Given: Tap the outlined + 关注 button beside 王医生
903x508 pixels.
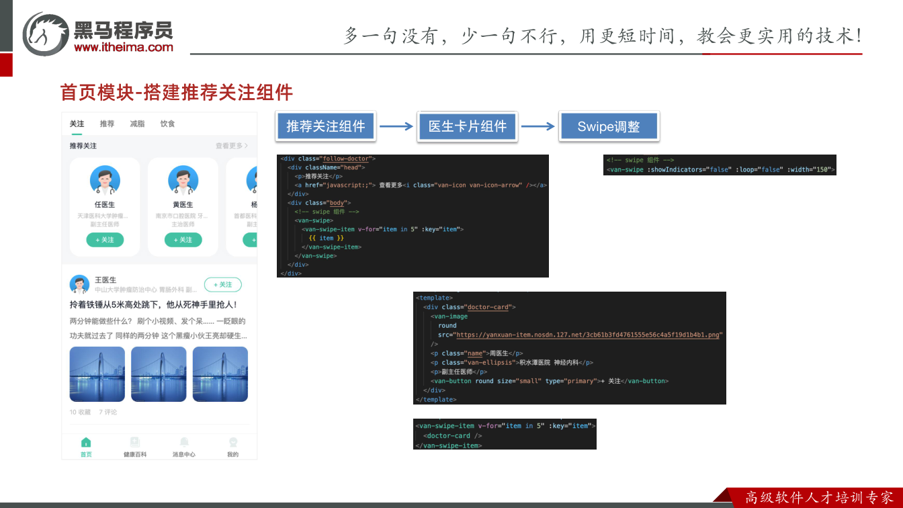Looking at the screenshot, I should tap(222, 284).
